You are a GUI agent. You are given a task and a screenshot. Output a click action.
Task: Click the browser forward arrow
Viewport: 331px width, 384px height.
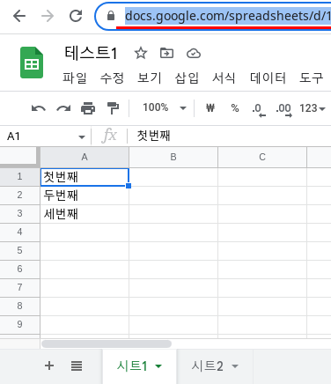pyautogui.click(x=48, y=16)
